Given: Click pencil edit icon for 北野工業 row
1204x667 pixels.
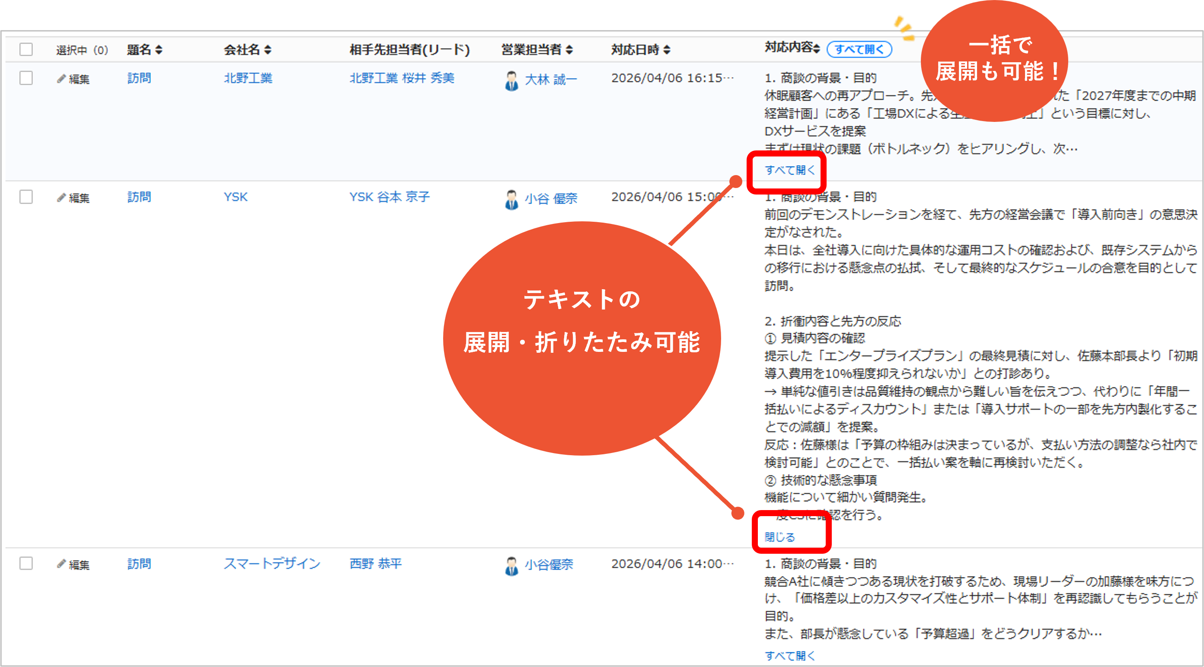Looking at the screenshot, I should (61, 79).
